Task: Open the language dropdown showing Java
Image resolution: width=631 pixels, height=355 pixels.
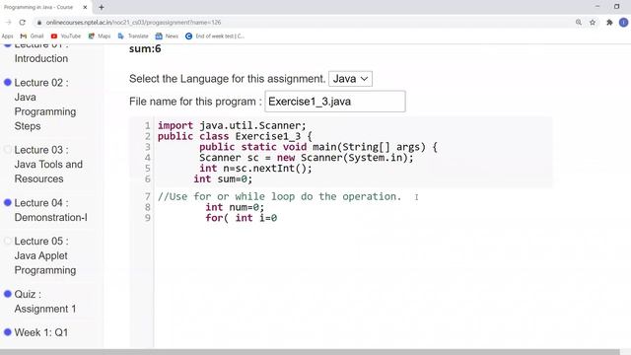Action: pyautogui.click(x=350, y=79)
